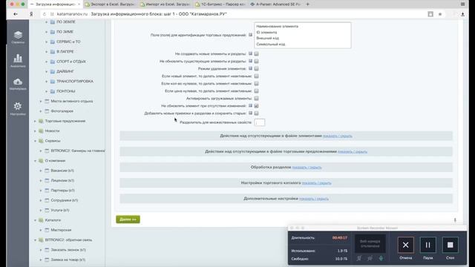475x267 pixels.
Task: Check Если кол-во нулевое, делать неактивным
Action: [x=256, y=84]
